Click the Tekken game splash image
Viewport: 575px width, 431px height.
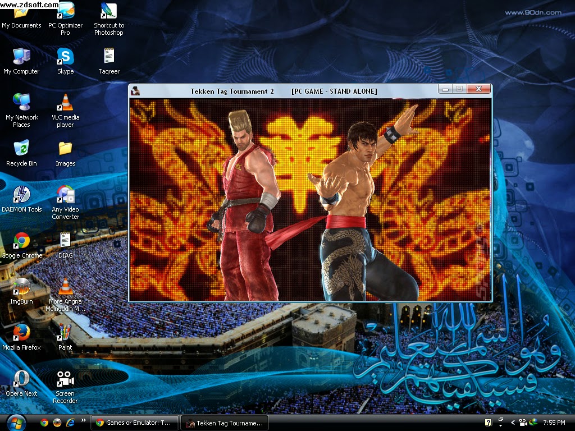coord(310,200)
